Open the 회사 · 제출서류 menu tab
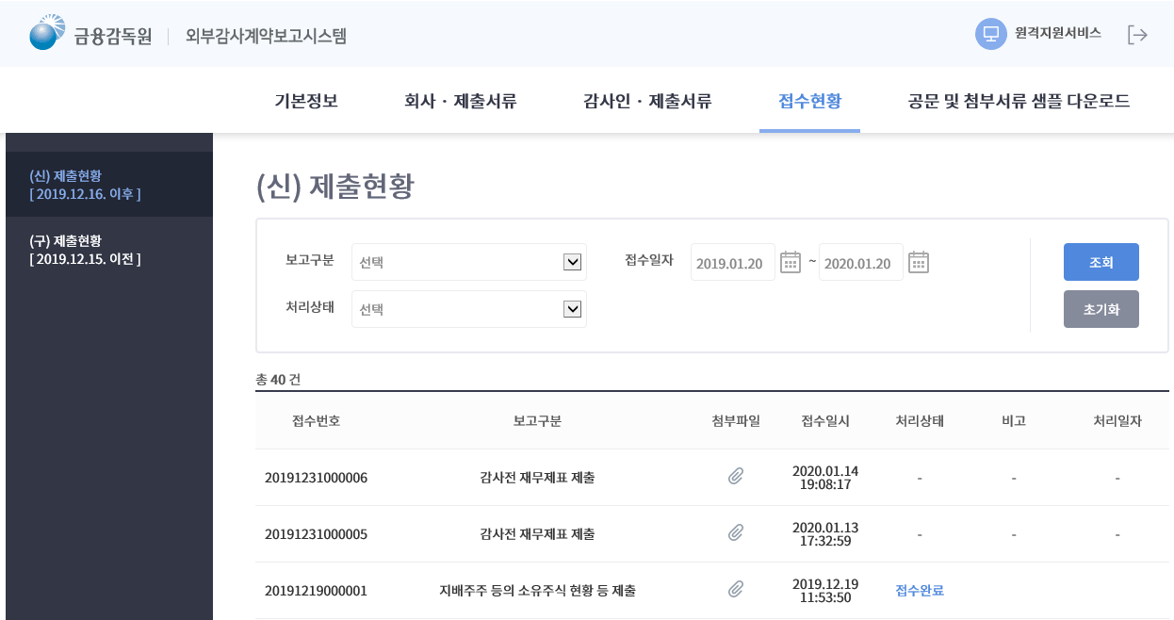Viewport: 1174px width, 620px height. click(461, 101)
